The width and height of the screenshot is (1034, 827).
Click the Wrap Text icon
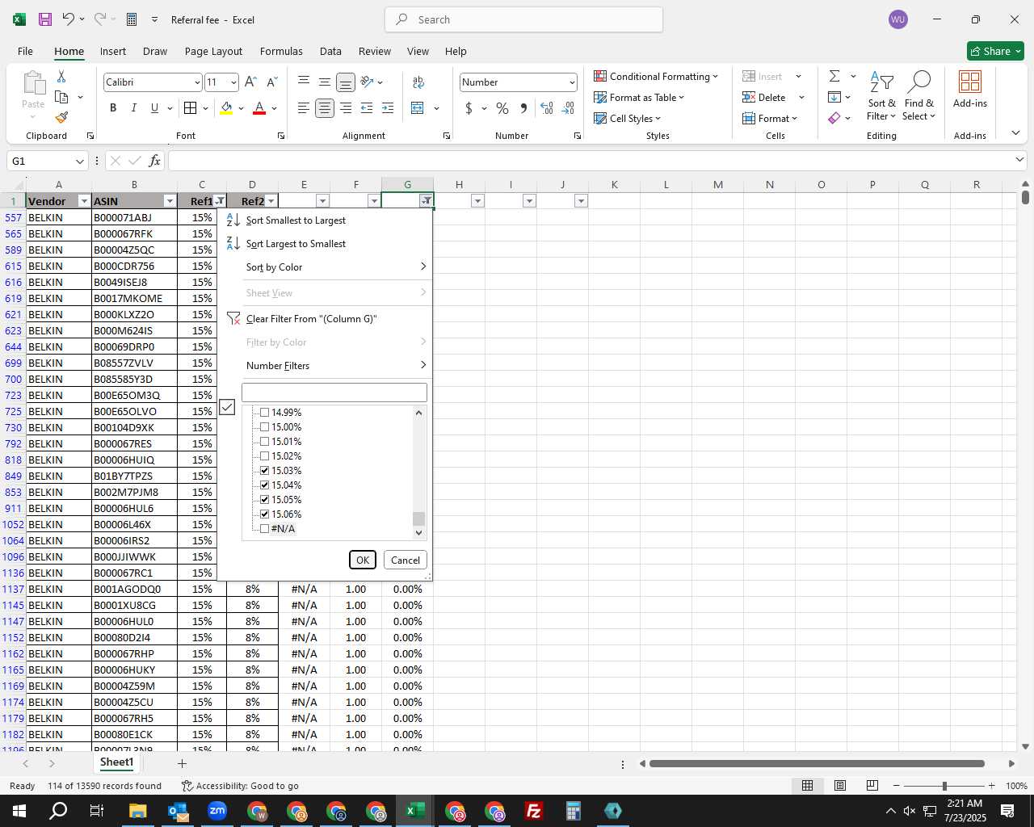pos(418,82)
